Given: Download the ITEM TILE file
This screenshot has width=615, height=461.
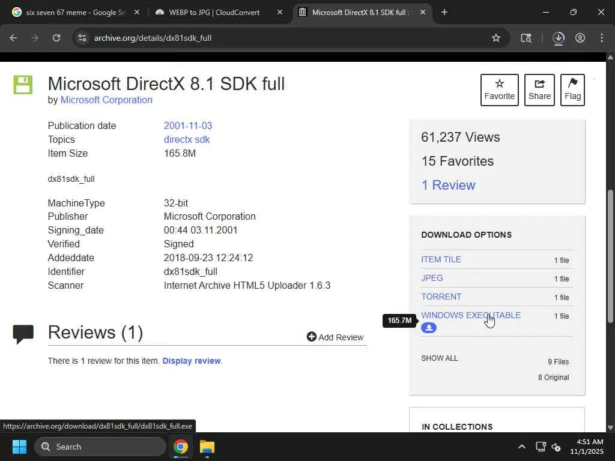Looking at the screenshot, I should [x=441, y=259].
